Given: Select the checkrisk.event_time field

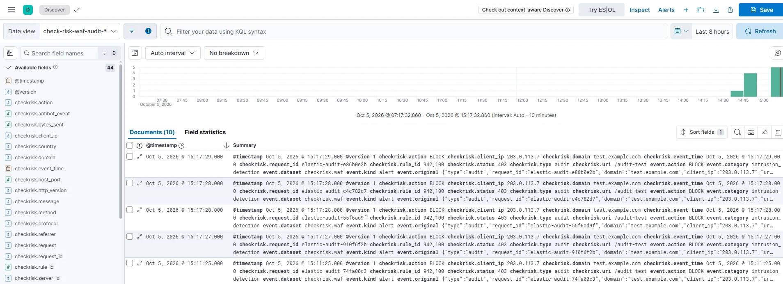Looking at the screenshot, I should (39, 169).
